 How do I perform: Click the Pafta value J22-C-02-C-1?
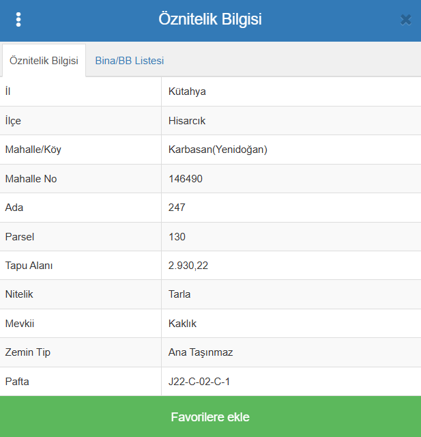(199, 382)
